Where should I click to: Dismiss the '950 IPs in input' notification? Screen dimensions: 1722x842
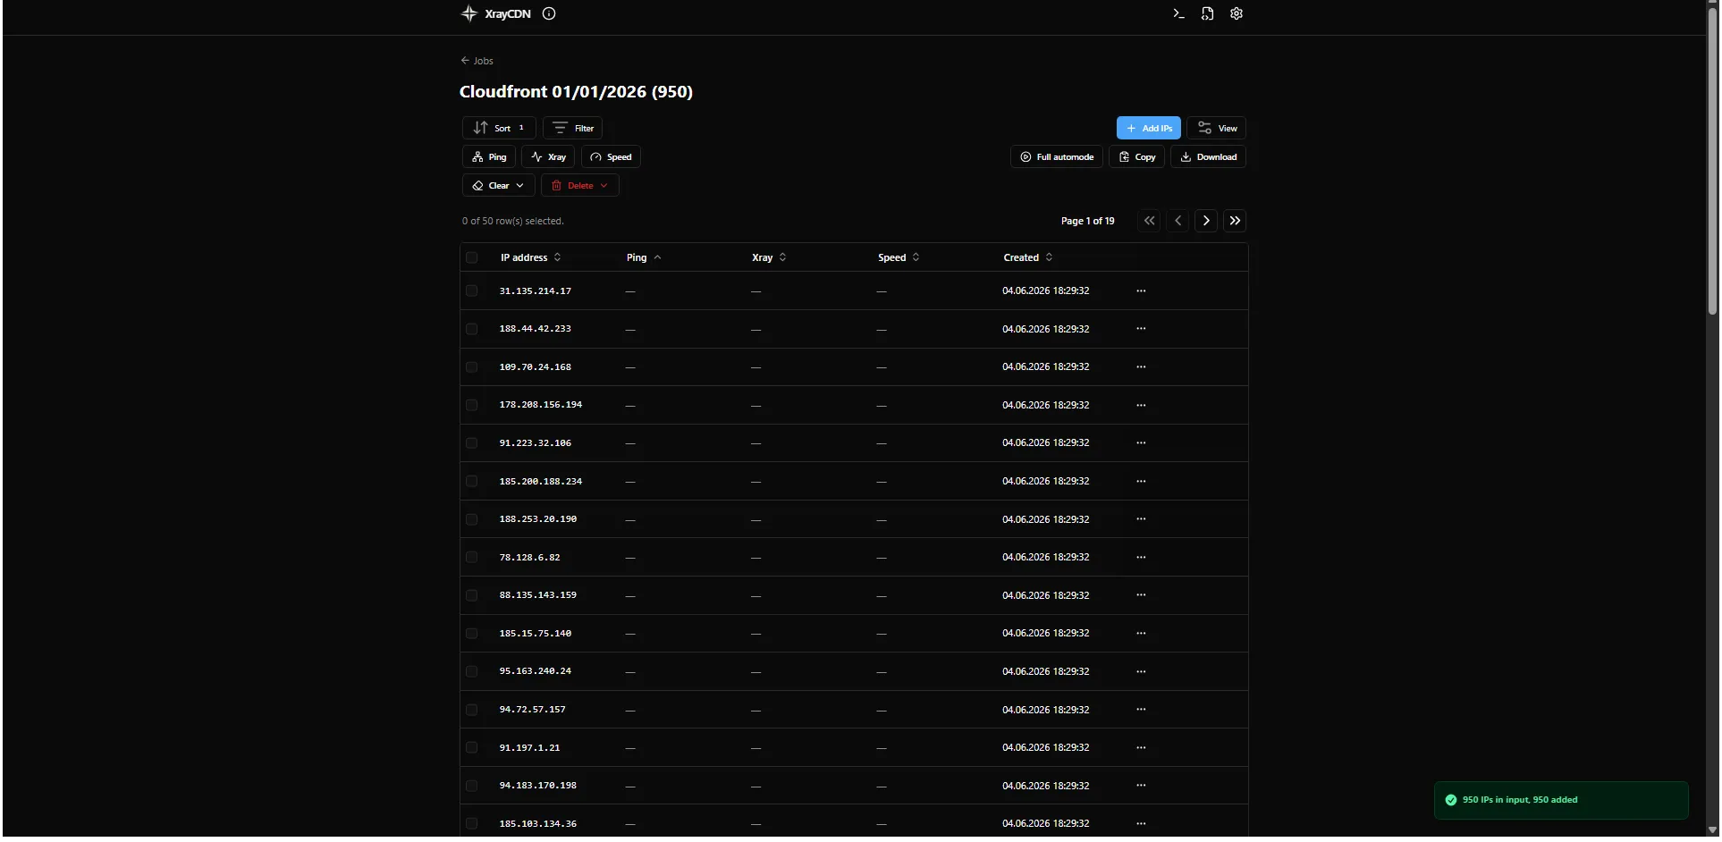[1561, 800]
